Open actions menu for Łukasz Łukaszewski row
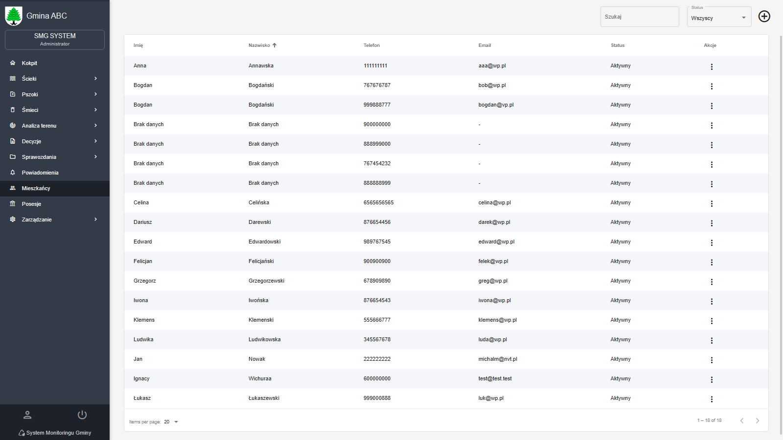The width and height of the screenshot is (783, 440). (712, 399)
